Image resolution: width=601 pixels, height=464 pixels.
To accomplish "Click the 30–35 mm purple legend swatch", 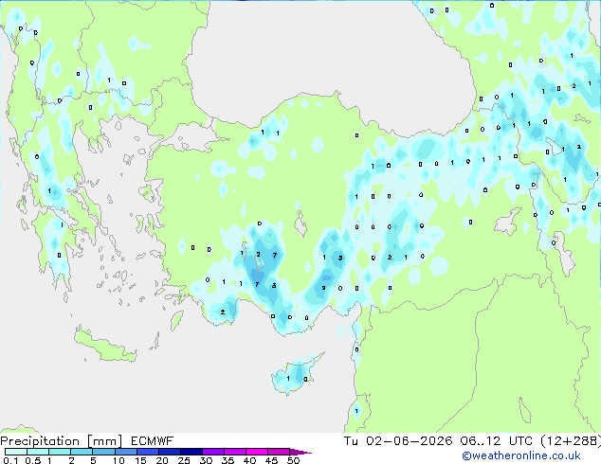I will pyautogui.click(x=212, y=452).
